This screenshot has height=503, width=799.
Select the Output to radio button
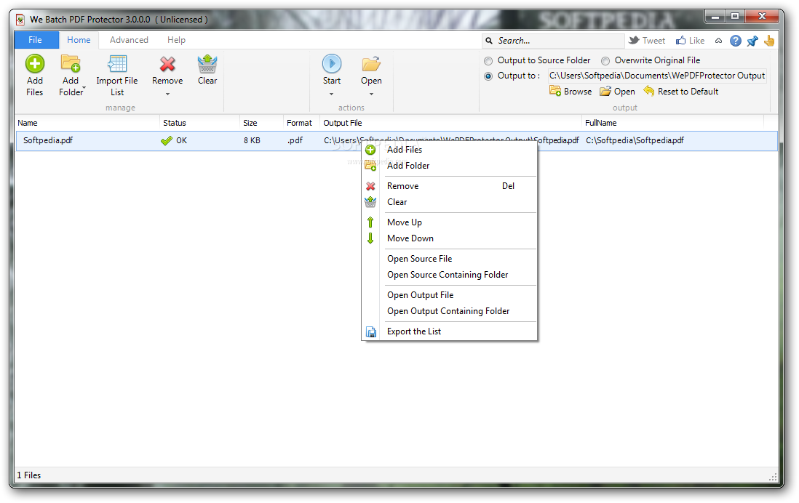coord(488,76)
